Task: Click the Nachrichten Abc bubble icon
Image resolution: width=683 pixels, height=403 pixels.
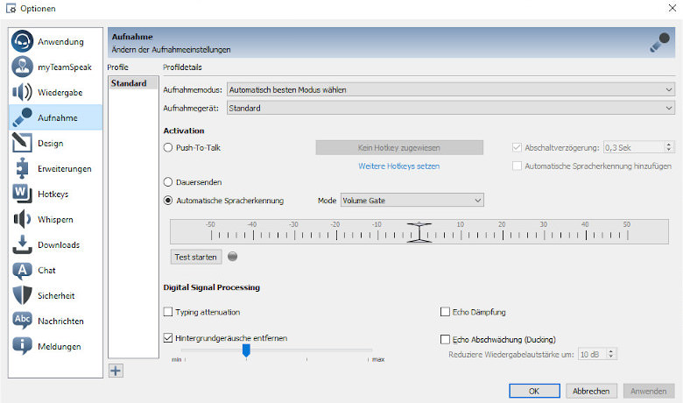Action: 22,321
